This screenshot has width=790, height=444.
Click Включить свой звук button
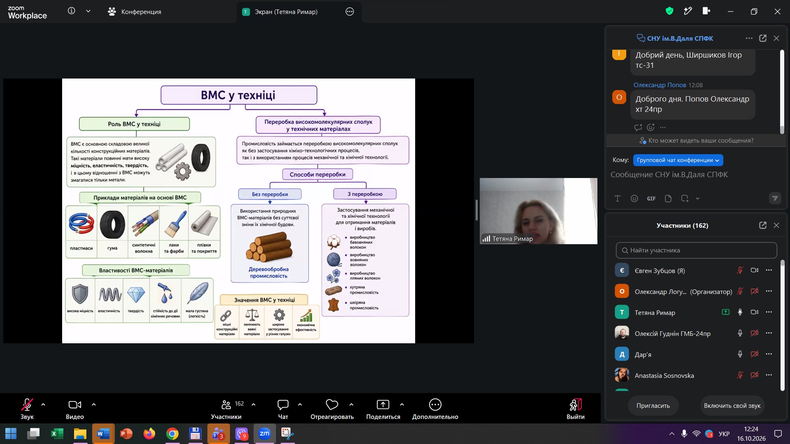click(x=732, y=406)
